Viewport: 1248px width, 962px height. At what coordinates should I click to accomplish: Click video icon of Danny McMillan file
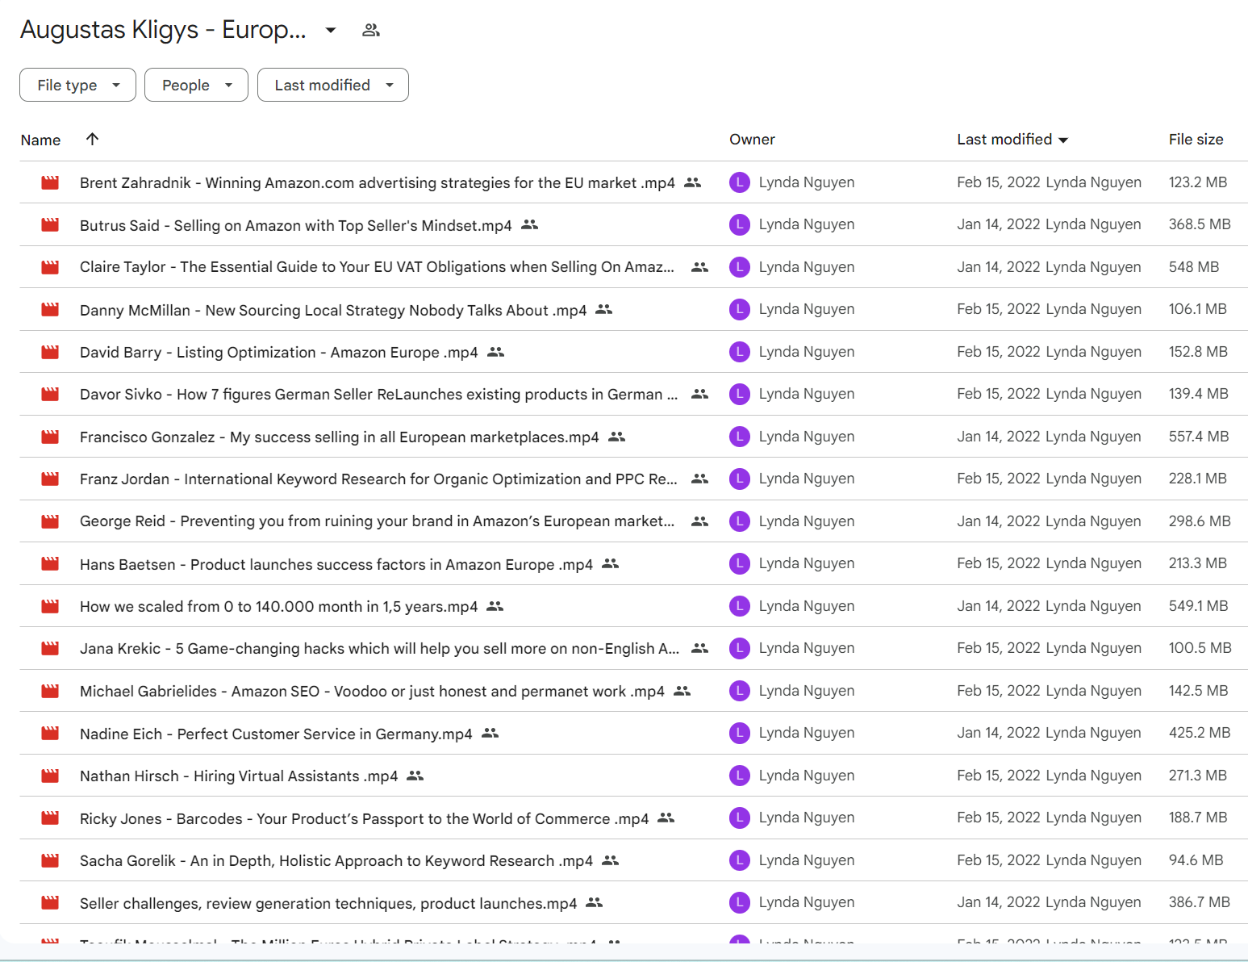[x=50, y=309]
